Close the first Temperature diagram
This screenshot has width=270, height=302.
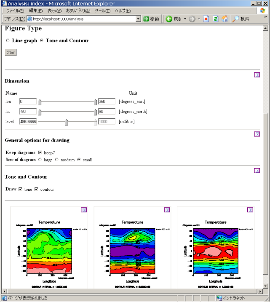pyautogui.click(x=84, y=210)
